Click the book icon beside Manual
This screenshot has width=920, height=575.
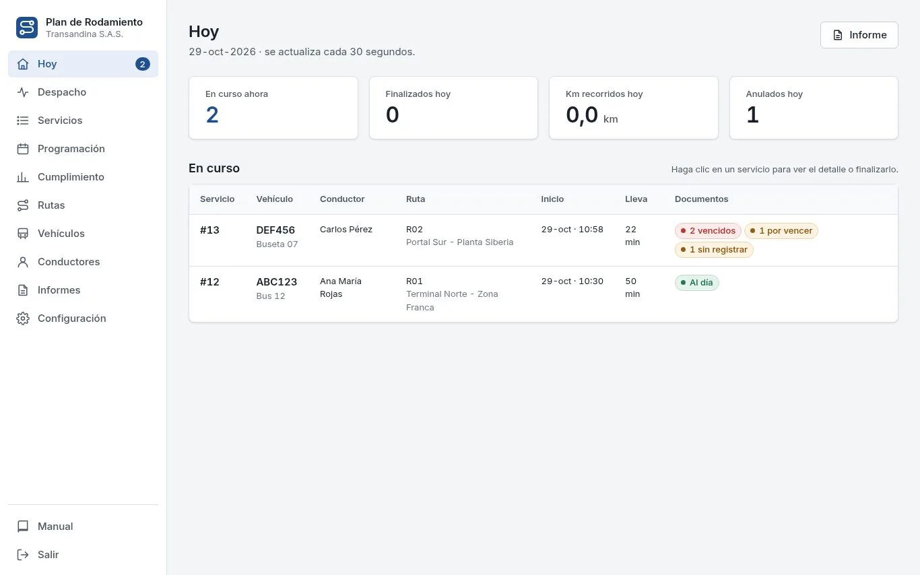click(x=23, y=527)
